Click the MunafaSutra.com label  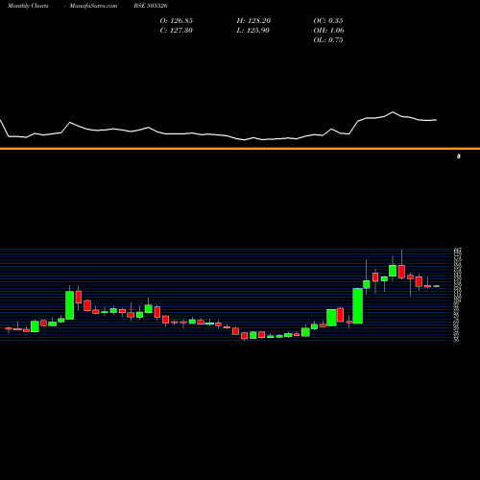tap(93, 6)
